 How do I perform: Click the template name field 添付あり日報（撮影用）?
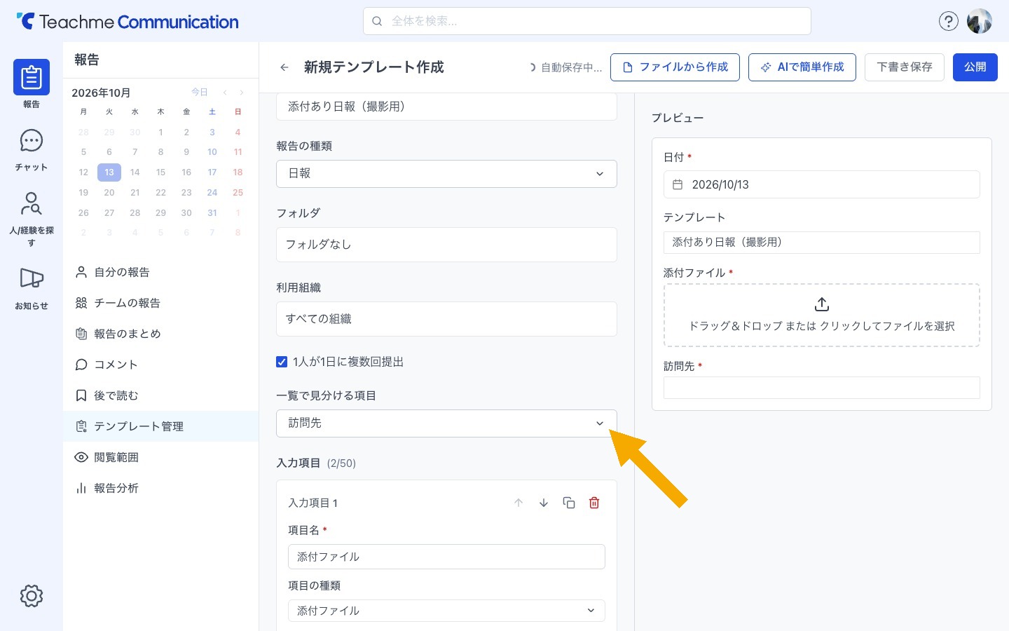click(x=446, y=107)
